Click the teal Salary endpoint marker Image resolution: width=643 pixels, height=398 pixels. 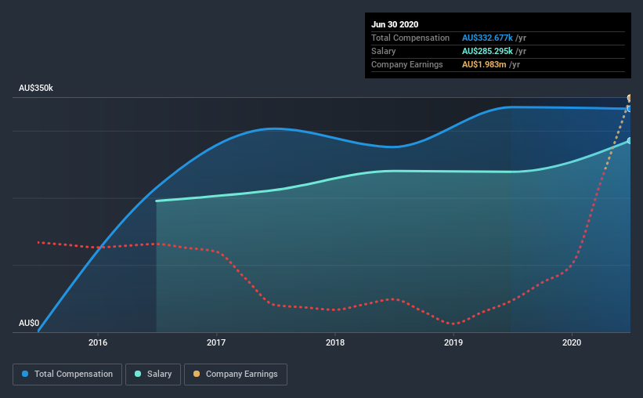(630, 141)
